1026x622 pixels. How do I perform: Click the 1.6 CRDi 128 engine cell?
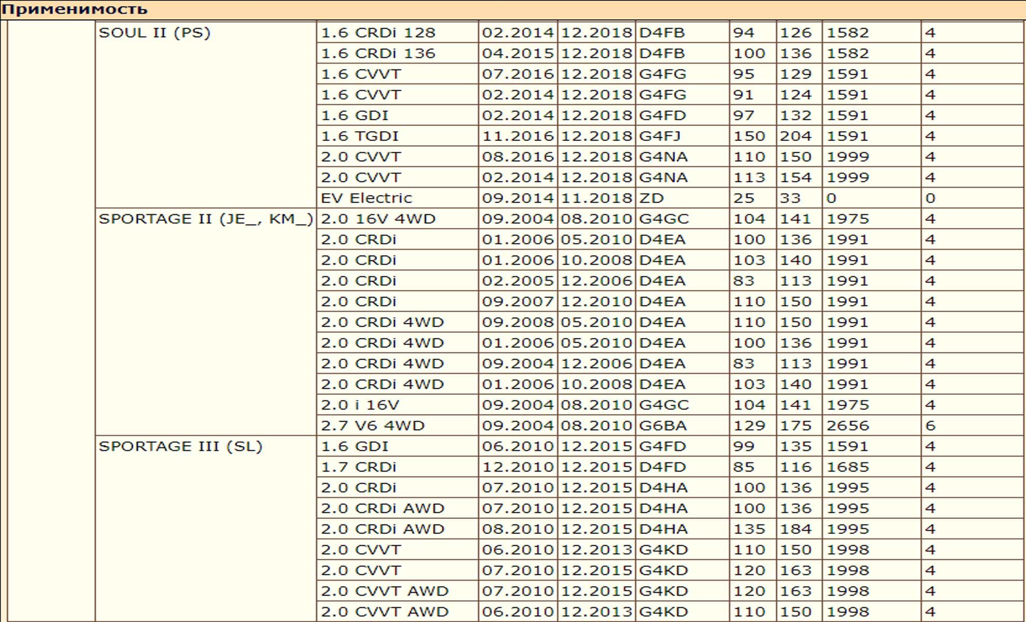(x=397, y=33)
